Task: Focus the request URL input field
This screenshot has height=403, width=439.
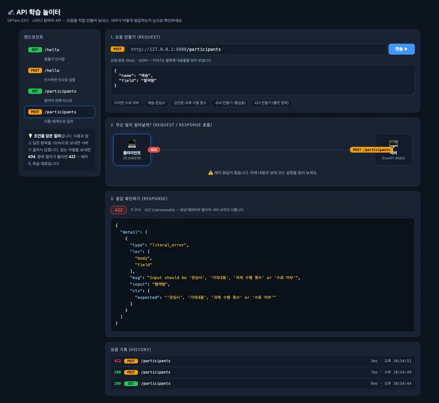Action: click(x=256, y=49)
